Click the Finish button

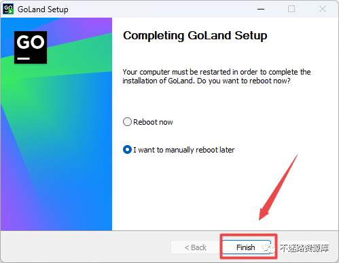point(246,247)
